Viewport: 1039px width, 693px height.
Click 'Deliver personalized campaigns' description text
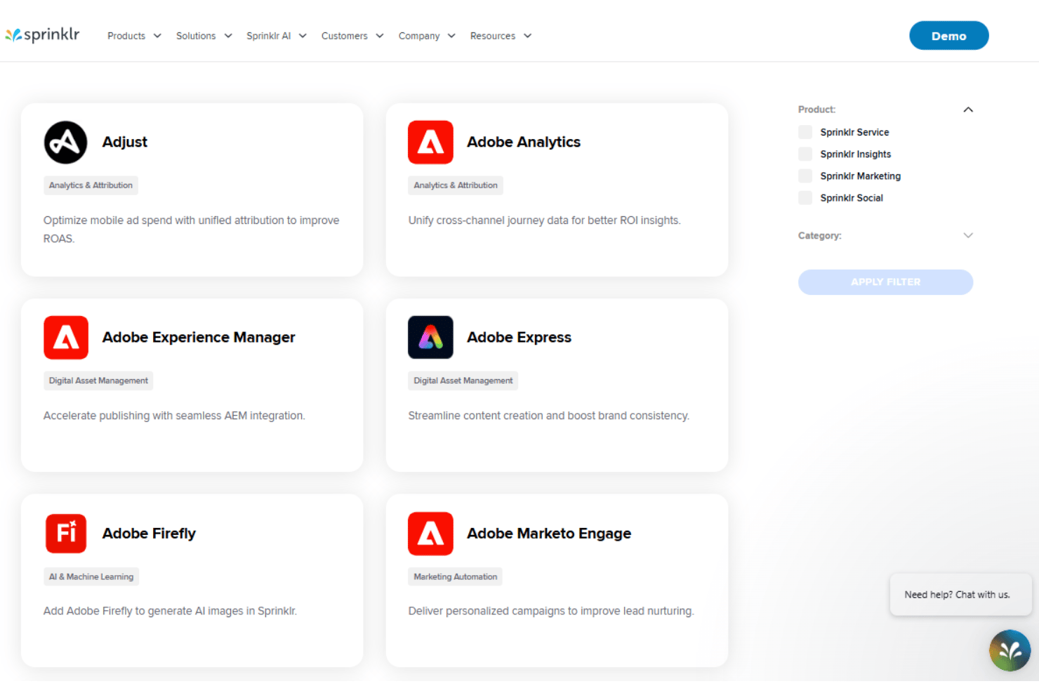(x=551, y=611)
